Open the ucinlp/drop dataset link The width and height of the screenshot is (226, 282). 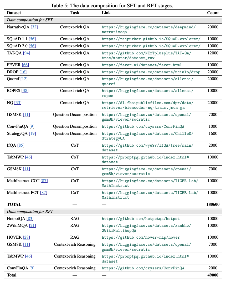coord(148,72)
